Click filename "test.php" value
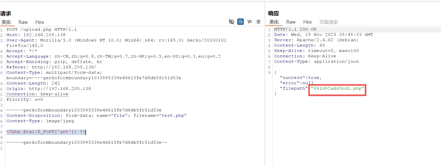Screen dimensions: 441x166 pos(173,116)
